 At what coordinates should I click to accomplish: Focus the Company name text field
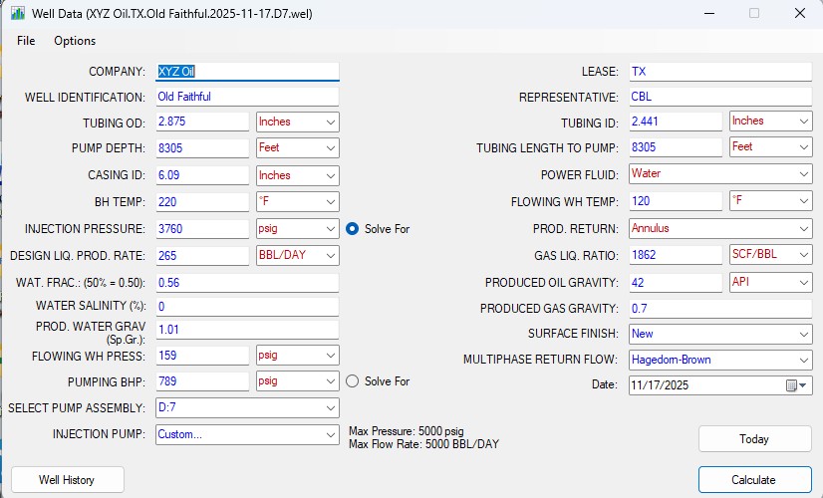pyautogui.click(x=247, y=72)
